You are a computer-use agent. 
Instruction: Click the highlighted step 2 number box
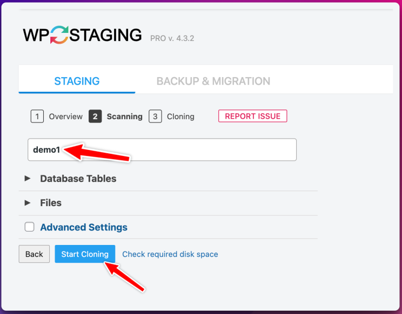click(95, 117)
